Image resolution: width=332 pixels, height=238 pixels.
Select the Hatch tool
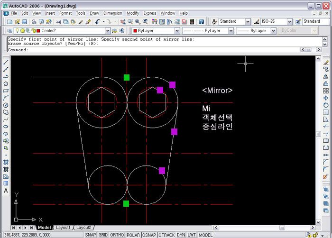(x=6, y=162)
